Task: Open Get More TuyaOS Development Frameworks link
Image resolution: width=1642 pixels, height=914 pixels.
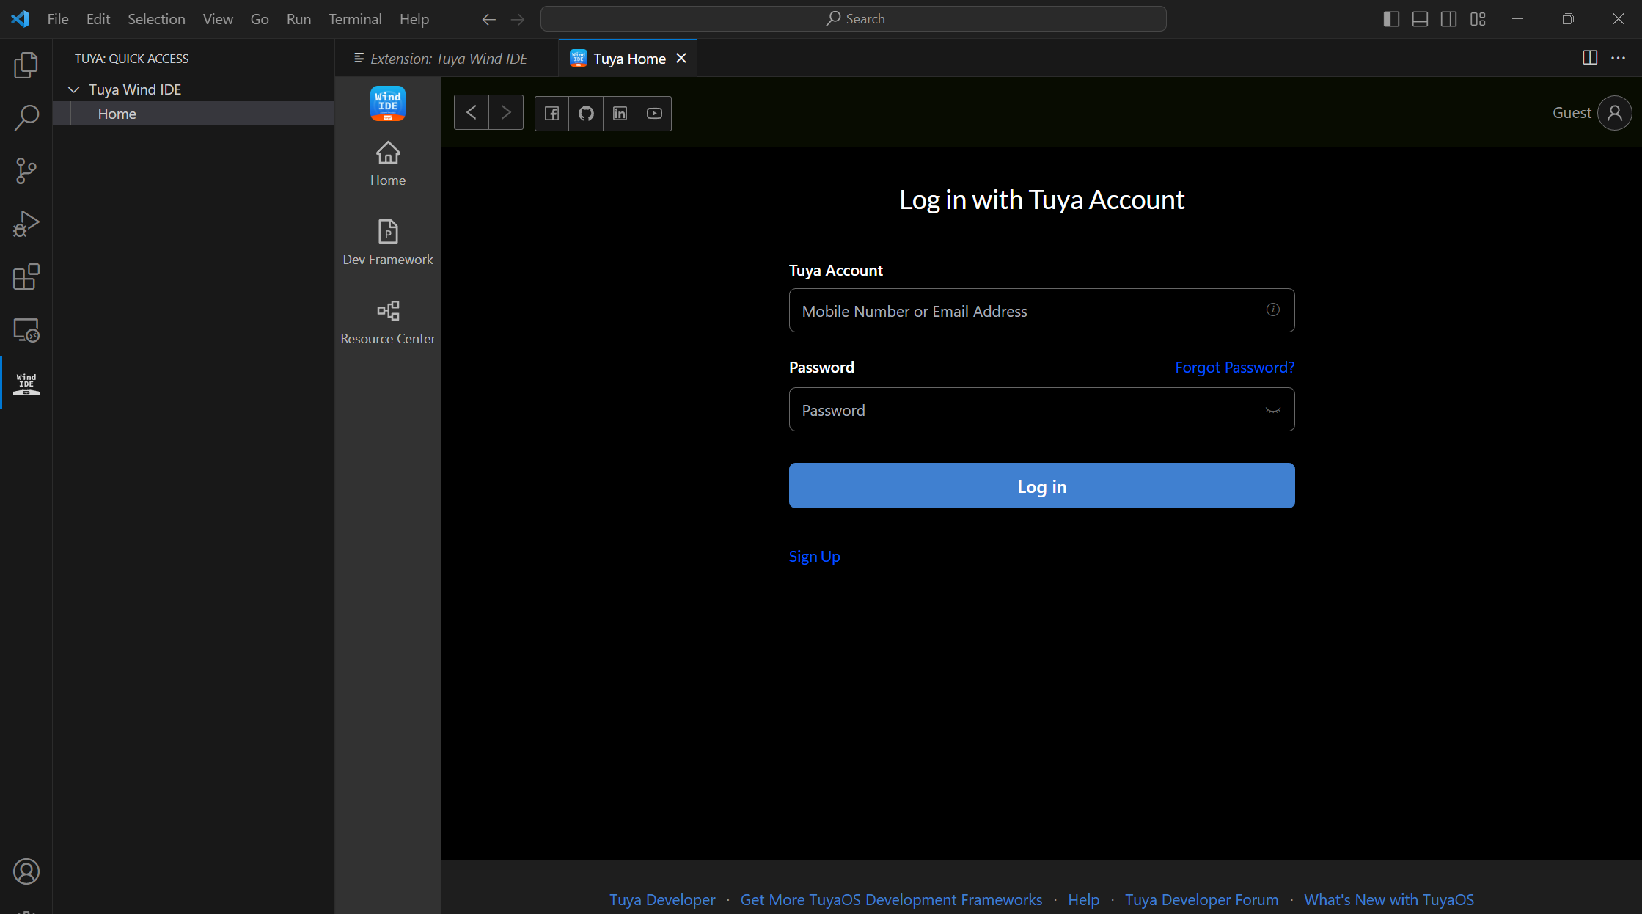Action: pos(891,900)
